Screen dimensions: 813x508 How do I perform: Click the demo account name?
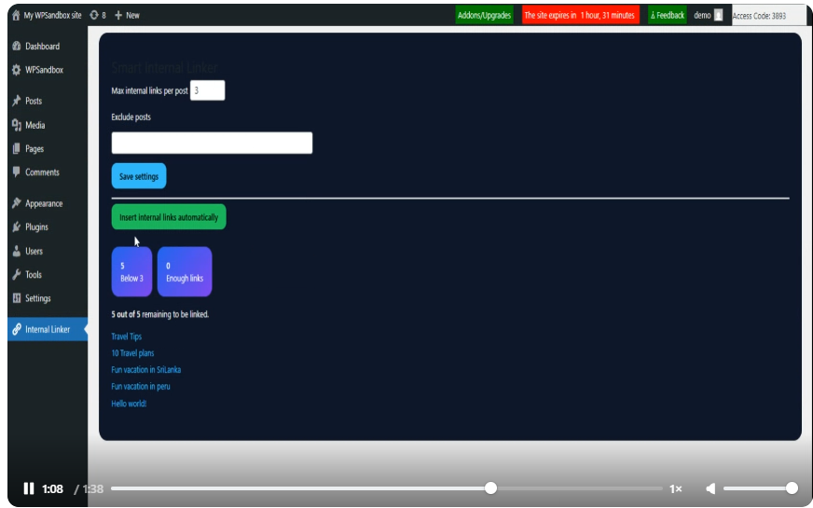point(702,15)
